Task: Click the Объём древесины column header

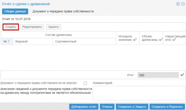Action: 151,38
